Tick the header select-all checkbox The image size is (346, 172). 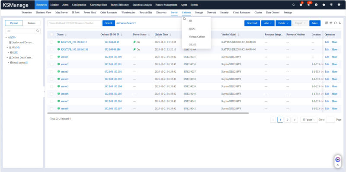(x=51, y=35)
